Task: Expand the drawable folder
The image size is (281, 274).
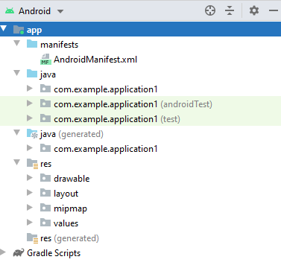Action: click(x=30, y=177)
